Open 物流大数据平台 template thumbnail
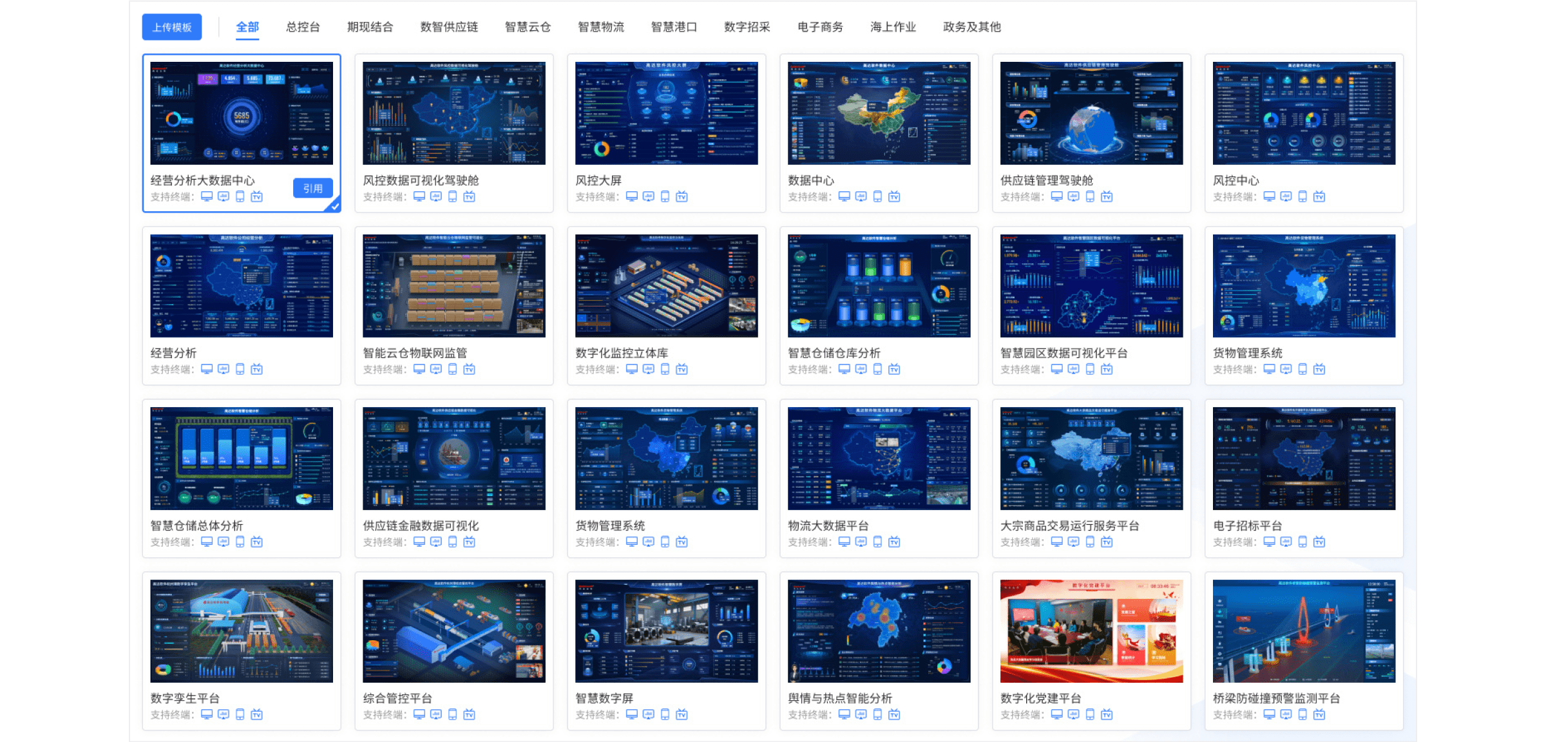This screenshot has width=1546, height=742. [x=879, y=459]
